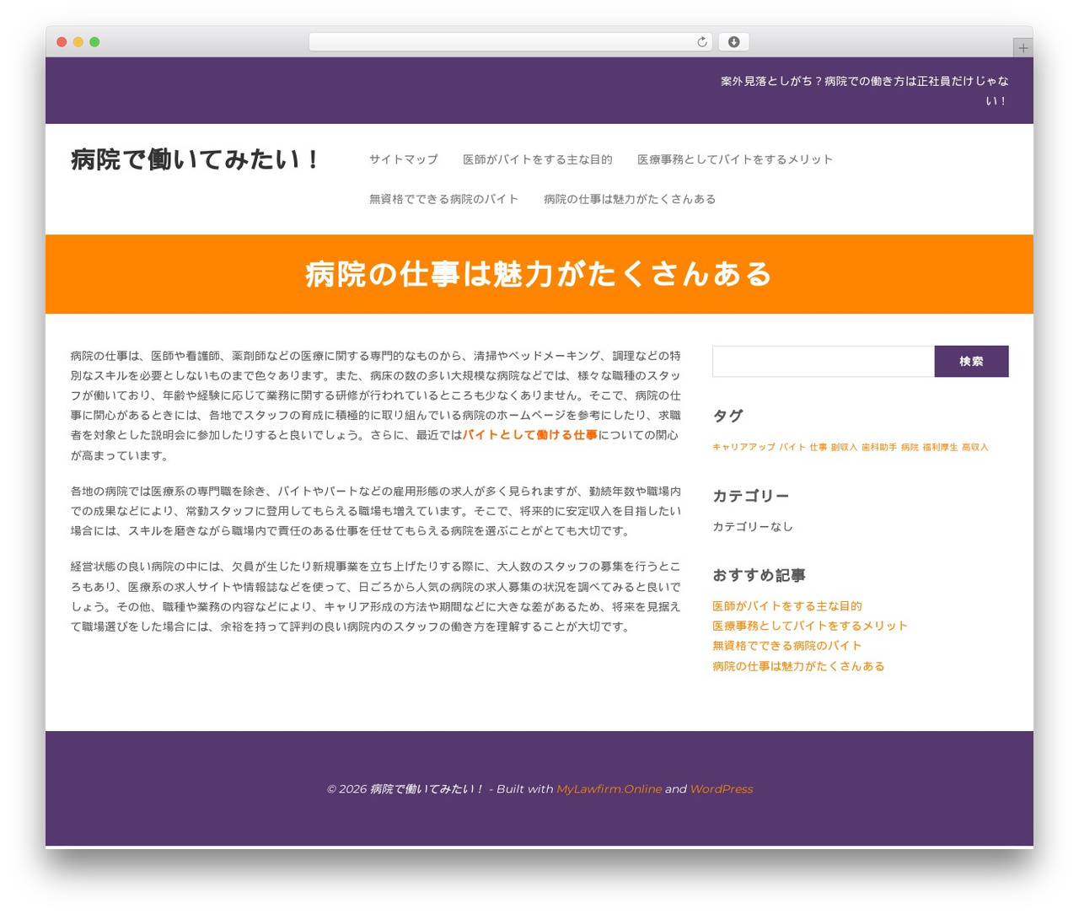Click the WordPress footer link
Screen dimensions: 1079x914
coord(721,789)
